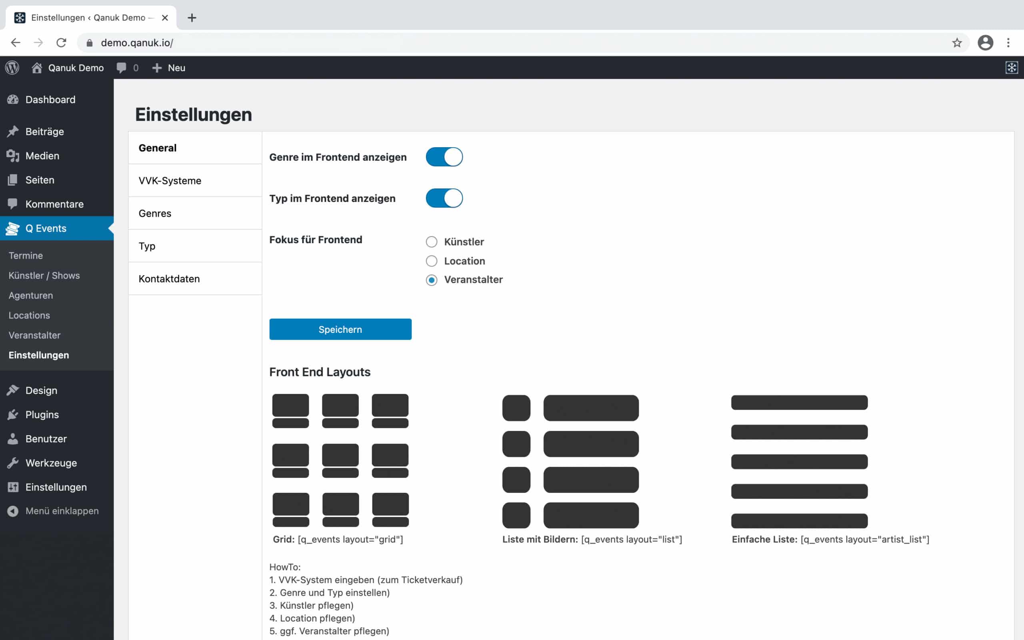The width and height of the screenshot is (1024, 640).
Task: Click the Qanuk snowflake icon in admin bar
Action: 1012,68
